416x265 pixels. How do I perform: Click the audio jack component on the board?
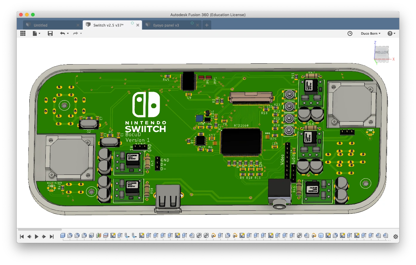click(x=279, y=194)
